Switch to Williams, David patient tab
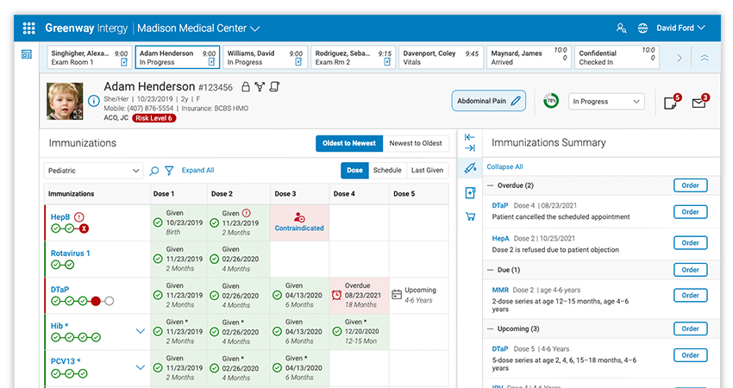This screenshot has height=388, width=733. [x=264, y=58]
